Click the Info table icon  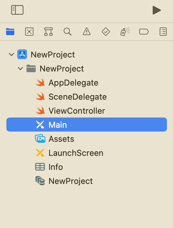coord(40,167)
